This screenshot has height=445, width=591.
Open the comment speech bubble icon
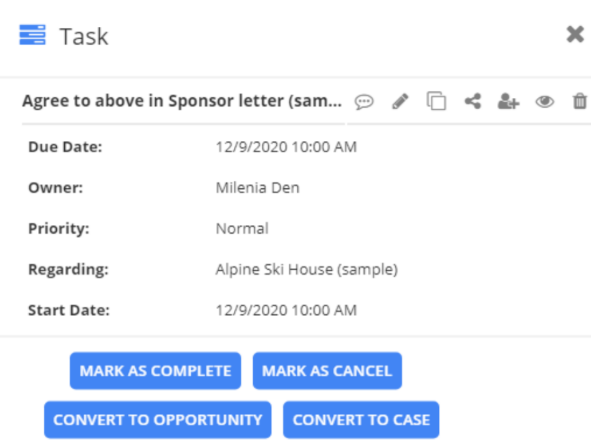(364, 102)
